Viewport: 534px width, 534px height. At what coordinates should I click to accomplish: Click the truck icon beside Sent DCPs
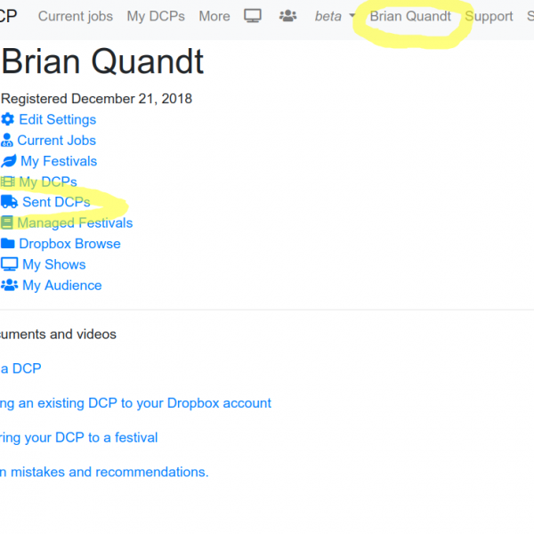pyautogui.click(x=9, y=202)
